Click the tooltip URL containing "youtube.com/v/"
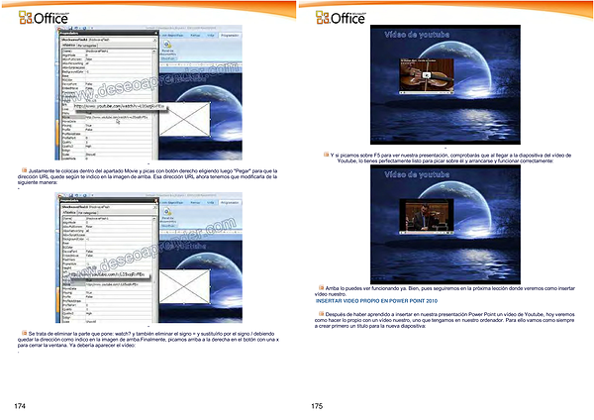Screen dimensions: 594x420 coord(110,274)
